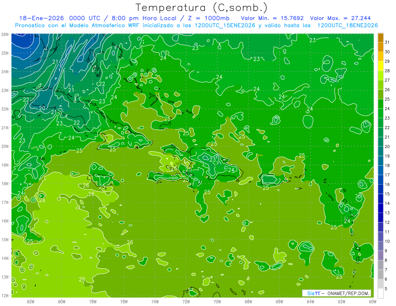Click the '68W' longitude axis label
Viewport: 396px width, 306px height.
click(248, 301)
